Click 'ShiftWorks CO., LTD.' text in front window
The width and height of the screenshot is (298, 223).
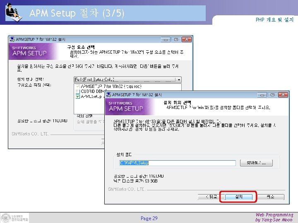[x=127, y=189]
